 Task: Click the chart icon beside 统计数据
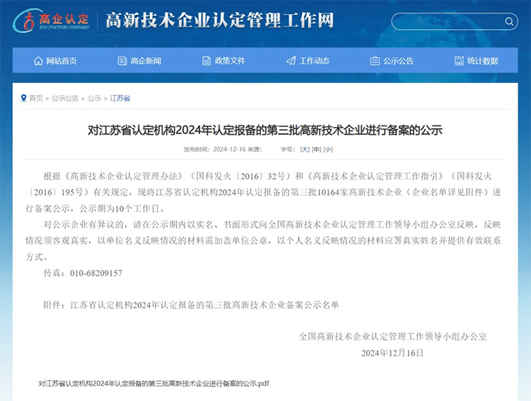coord(459,61)
